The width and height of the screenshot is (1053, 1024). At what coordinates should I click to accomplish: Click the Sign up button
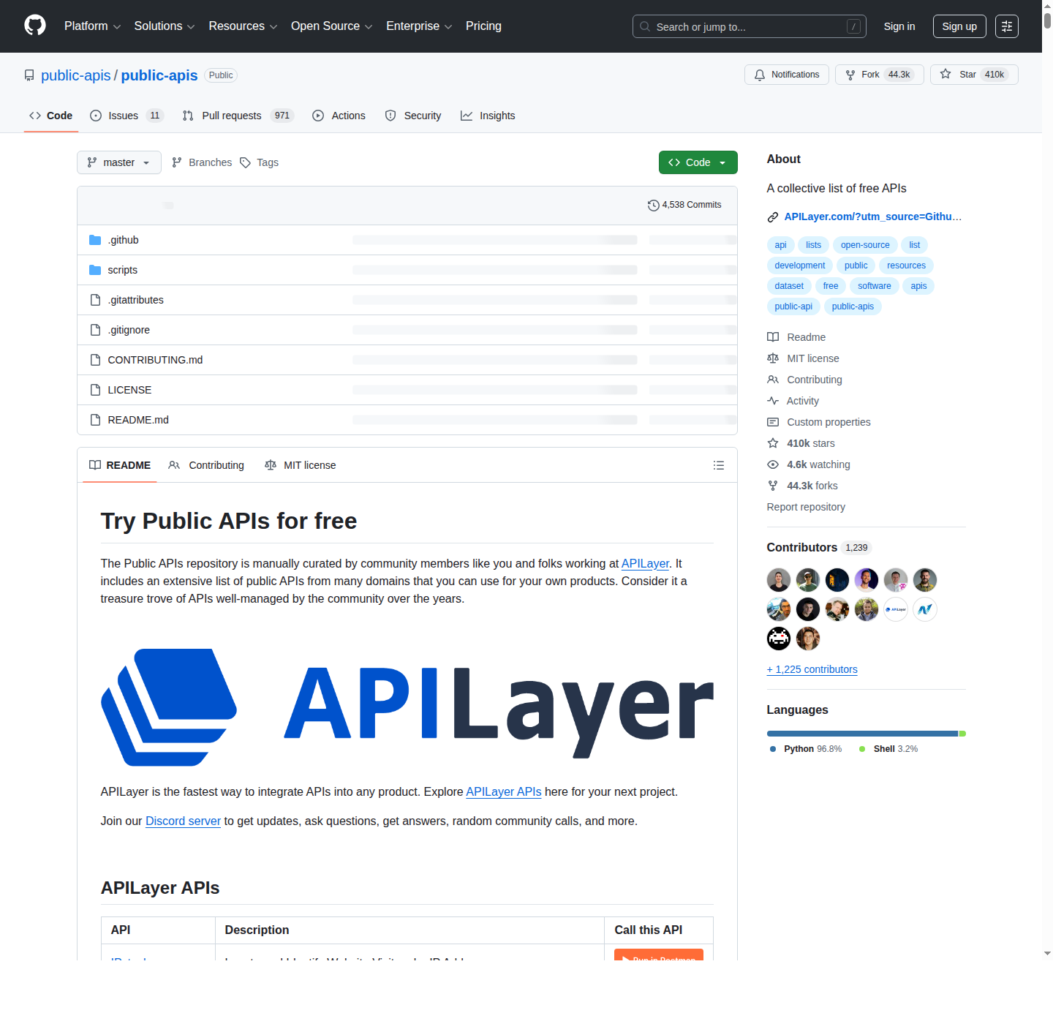coord(959,26)
